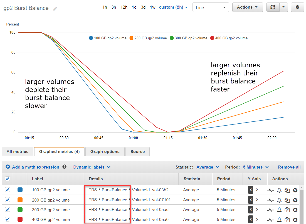Click the plus icon for Add a math expression
Image resolution: width=306 pixels, height=224 pixels.
(8, 167)
